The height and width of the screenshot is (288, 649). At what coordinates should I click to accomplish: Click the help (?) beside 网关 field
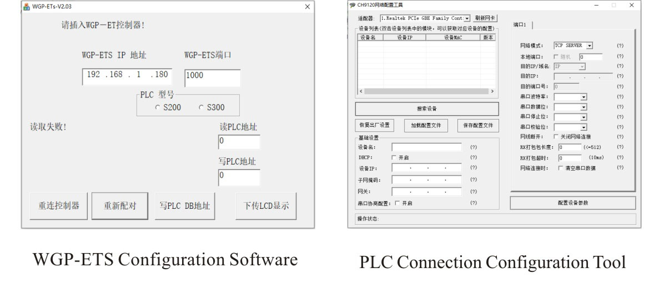point(473,191)
